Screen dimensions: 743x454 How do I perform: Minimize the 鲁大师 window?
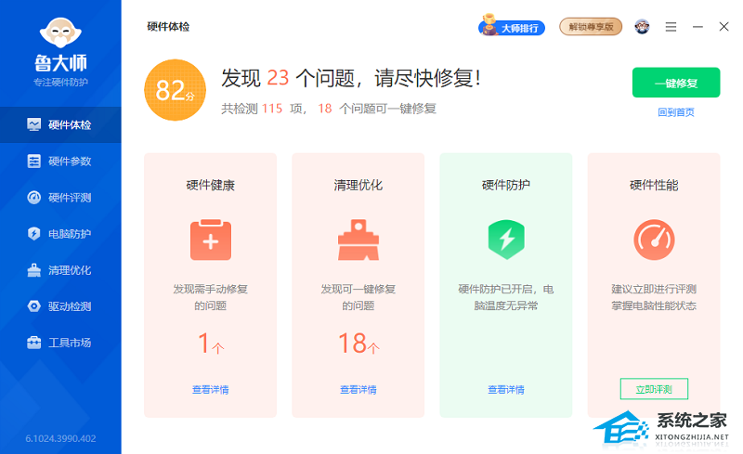coord(697,27)
